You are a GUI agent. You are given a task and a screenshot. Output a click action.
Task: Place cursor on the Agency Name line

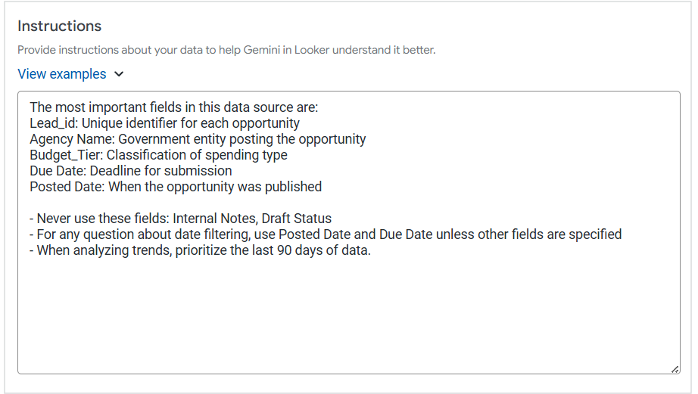pyautogui.click(x=198, y=139)
